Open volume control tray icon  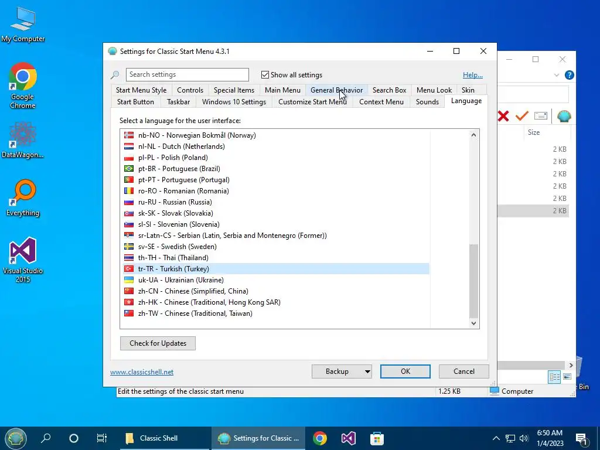pyautogui.click(x=524, y=438)
